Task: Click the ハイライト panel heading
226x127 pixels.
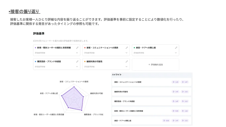Action: click(117, 75)
